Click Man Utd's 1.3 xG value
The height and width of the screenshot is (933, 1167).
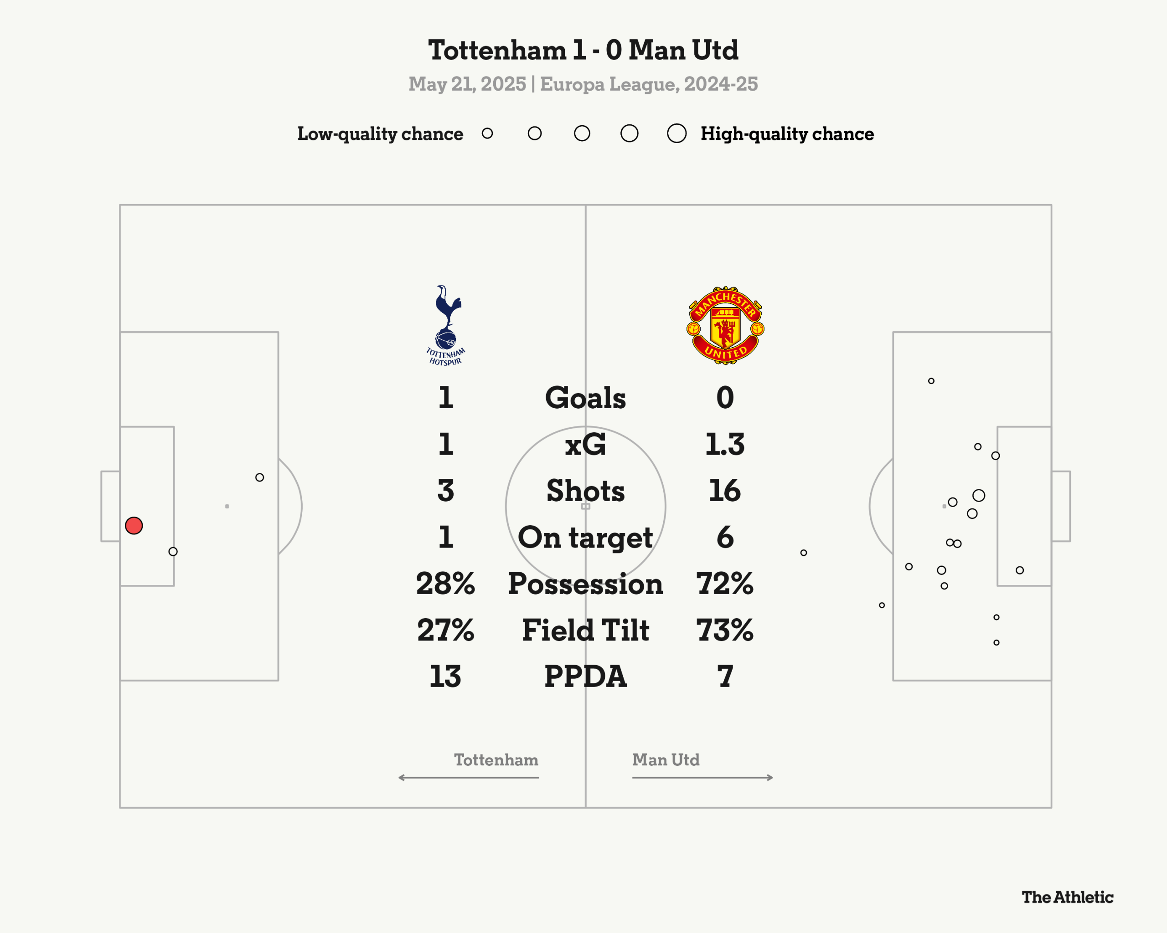tap(725, 445)
